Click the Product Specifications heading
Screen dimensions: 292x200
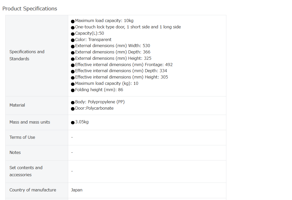(30, 9)
